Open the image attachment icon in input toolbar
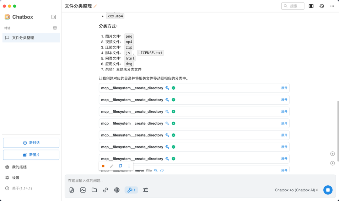 coord(83,190)
